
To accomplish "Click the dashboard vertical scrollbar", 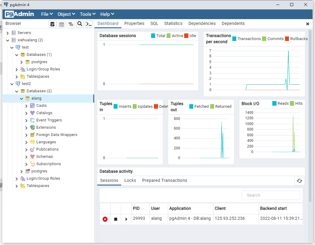I will click(310, 116).
